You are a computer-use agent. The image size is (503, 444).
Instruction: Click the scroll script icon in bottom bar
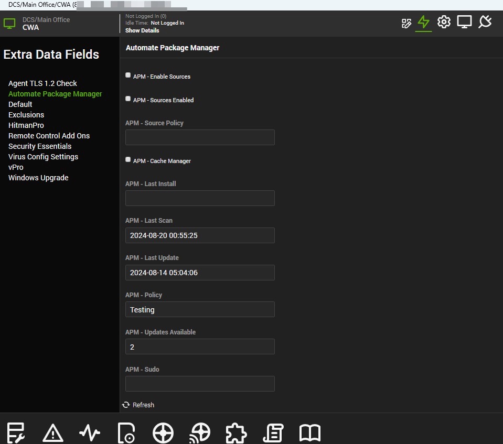[273, 433]
